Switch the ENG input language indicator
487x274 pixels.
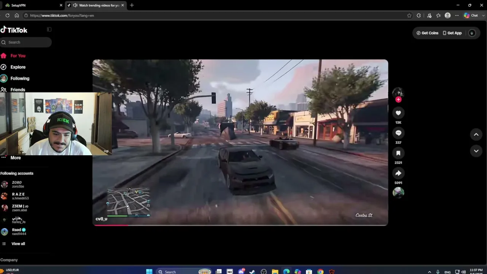point(447,272)
